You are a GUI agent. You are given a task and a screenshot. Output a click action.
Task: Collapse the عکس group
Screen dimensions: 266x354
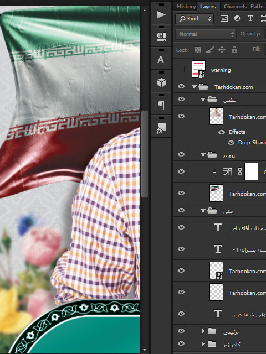pyautogui.click(x=203, y=100)
